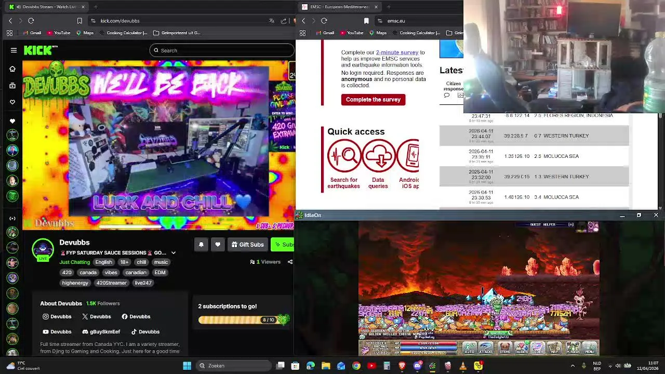Go to Kick home icon
Screen dimensions: 665x374
(12, 69)
